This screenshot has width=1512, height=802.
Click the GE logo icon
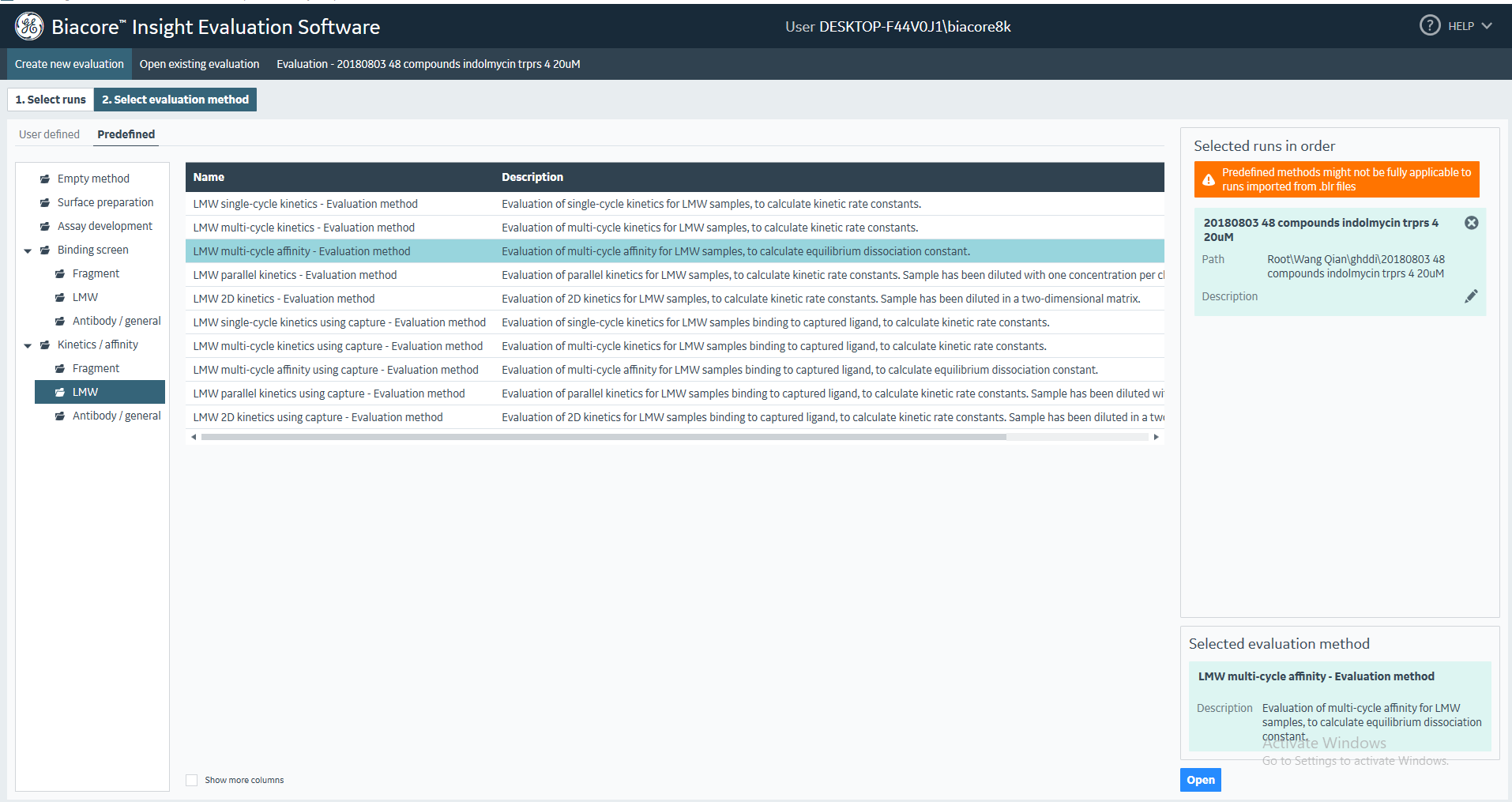pos(29,26)
